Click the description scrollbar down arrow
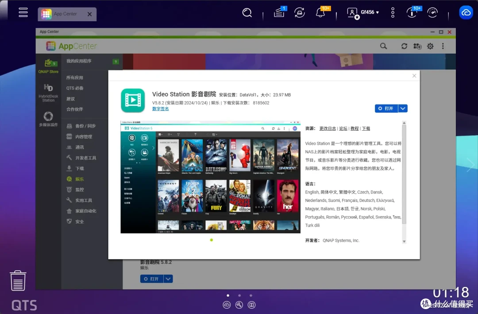Screen dimensions: 478x314 pyautogui.click(x=404, y=241)
